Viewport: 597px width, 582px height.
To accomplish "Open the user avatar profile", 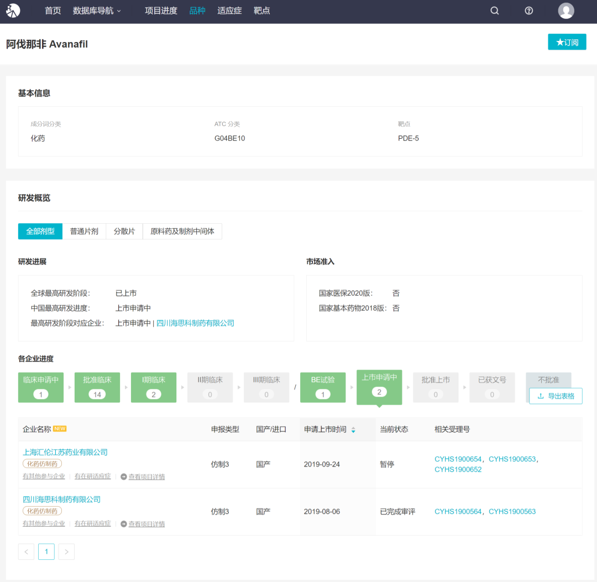I will coord(566,11).
